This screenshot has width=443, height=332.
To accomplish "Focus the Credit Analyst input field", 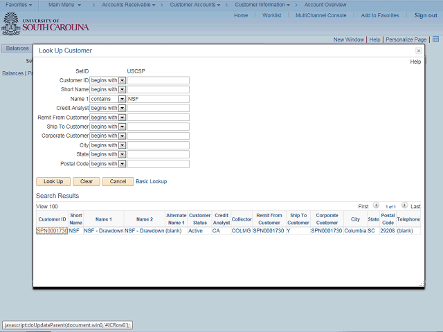I will (x=159, y=108).
